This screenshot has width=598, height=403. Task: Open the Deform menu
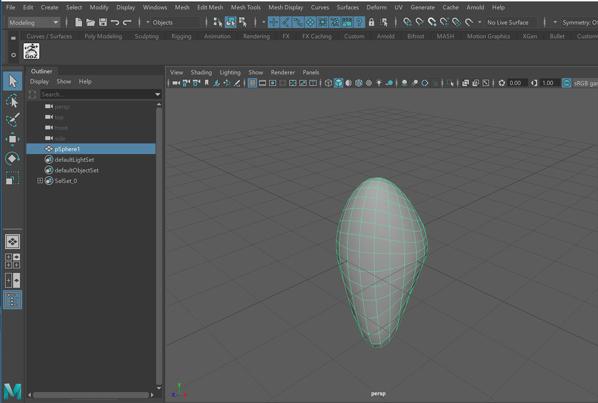click(377, 7)
